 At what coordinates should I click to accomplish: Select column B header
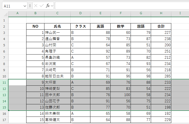(35, 13)
